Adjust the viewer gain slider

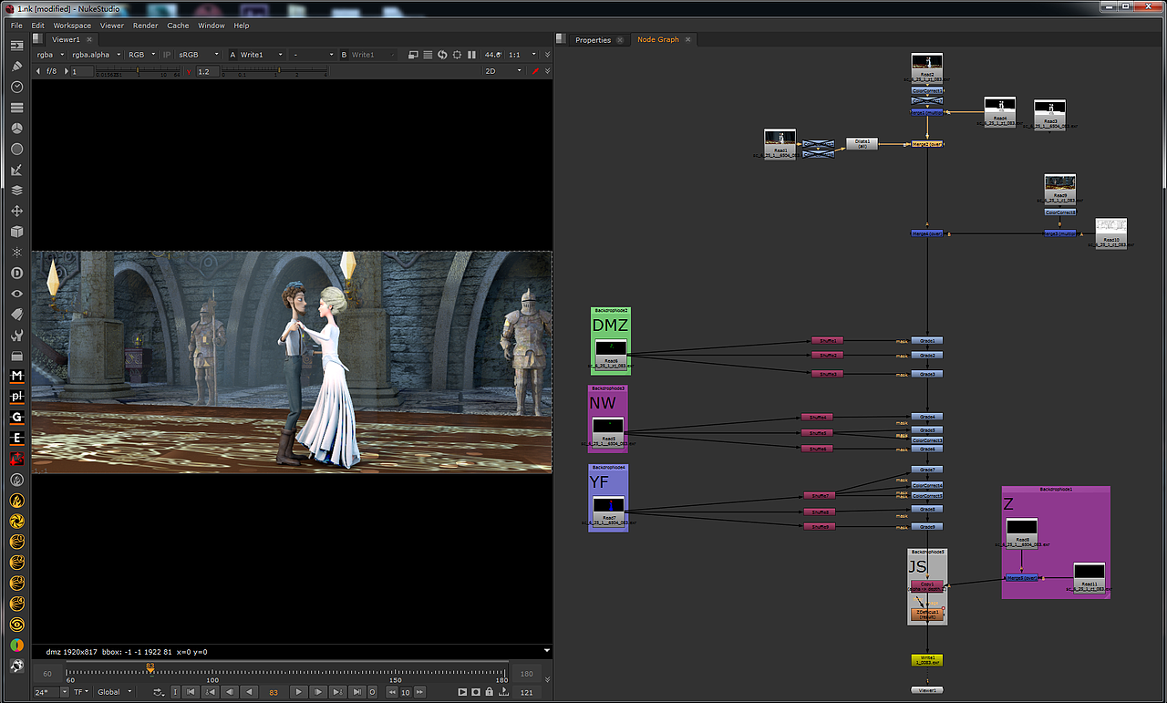[x=138, y=71]
